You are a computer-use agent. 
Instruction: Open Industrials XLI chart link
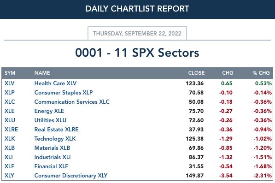pos(53,157)
